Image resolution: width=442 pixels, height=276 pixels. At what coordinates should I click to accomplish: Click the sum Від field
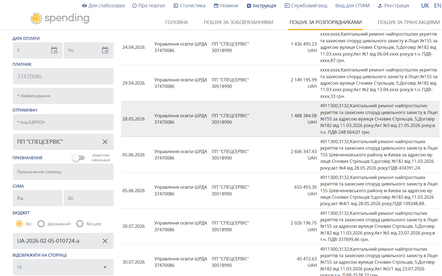click(38, 198)
